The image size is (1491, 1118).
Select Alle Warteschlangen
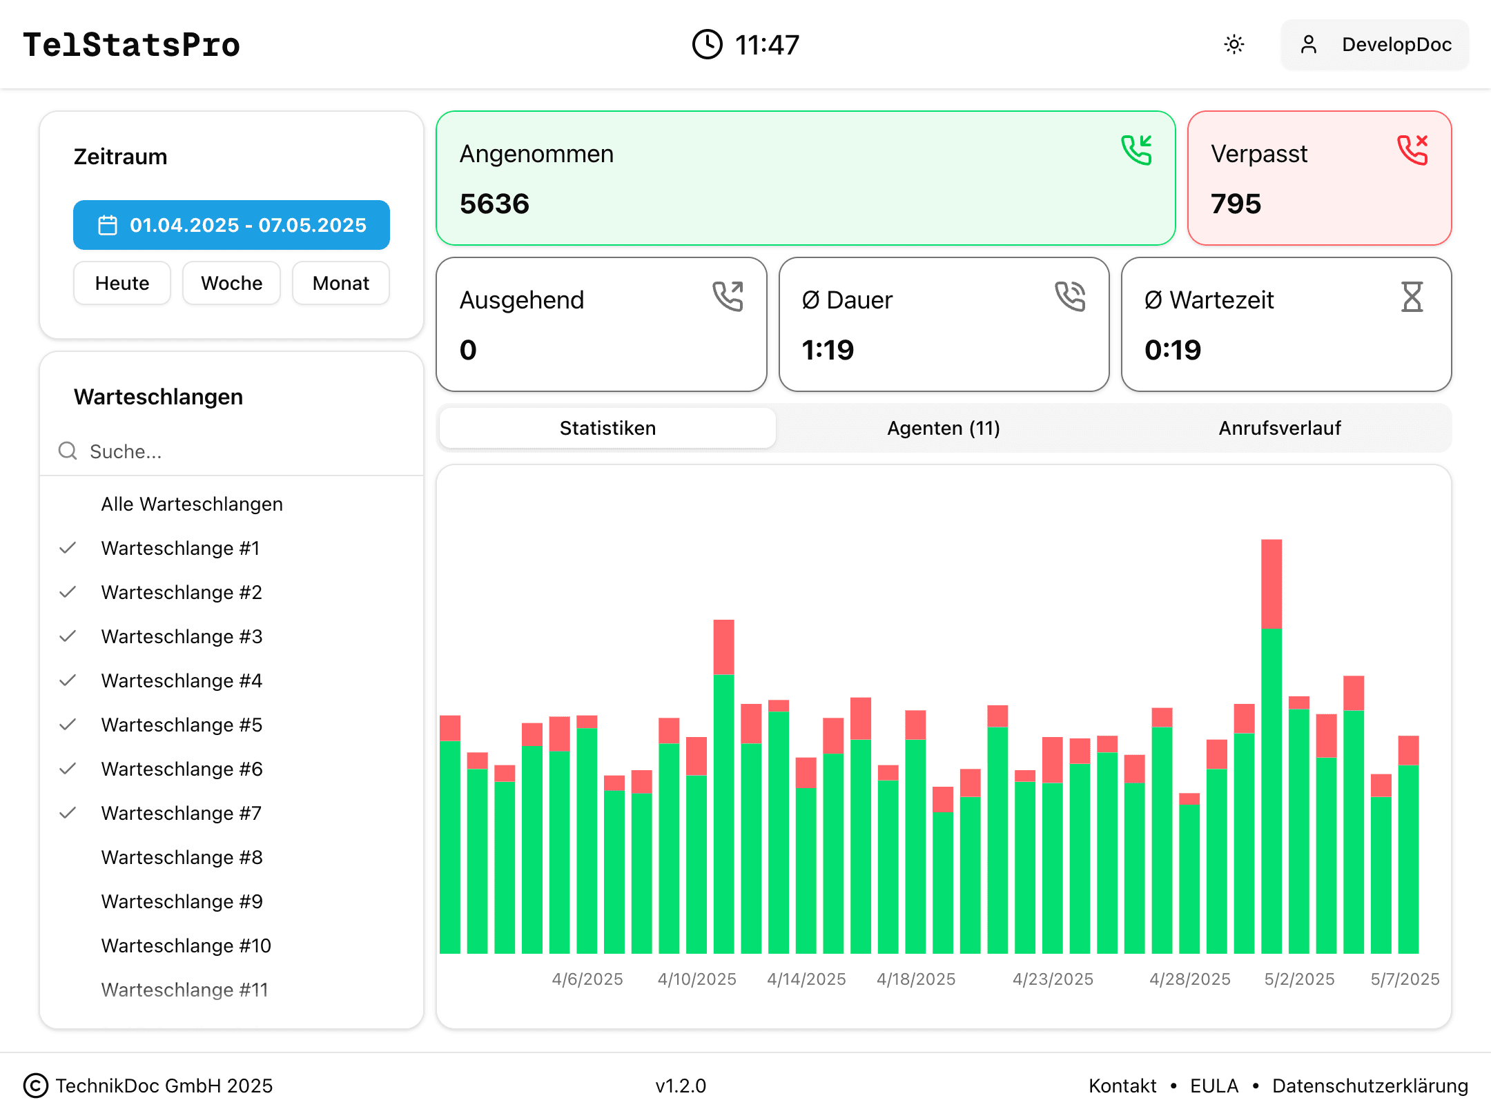pos(192,504)
